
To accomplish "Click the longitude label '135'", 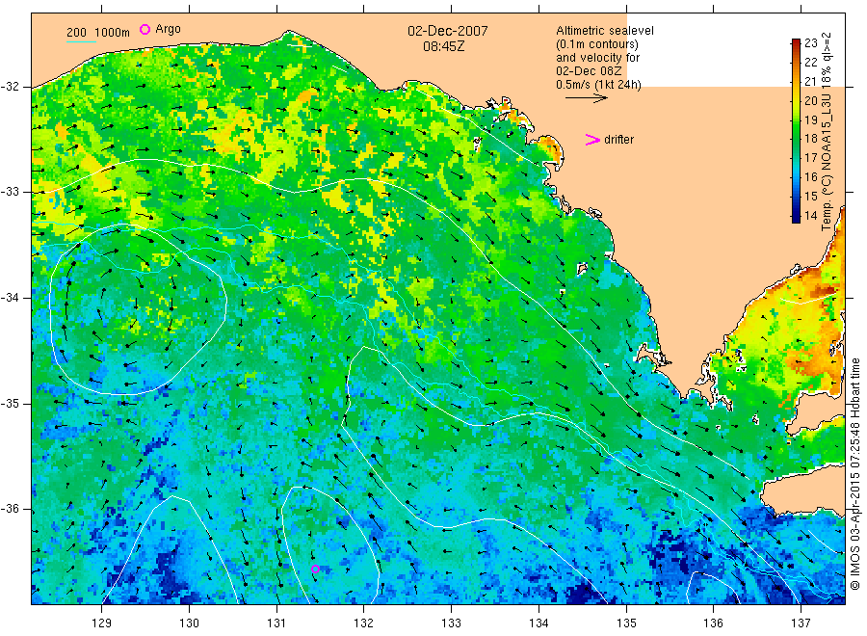I will pos(626,623).
